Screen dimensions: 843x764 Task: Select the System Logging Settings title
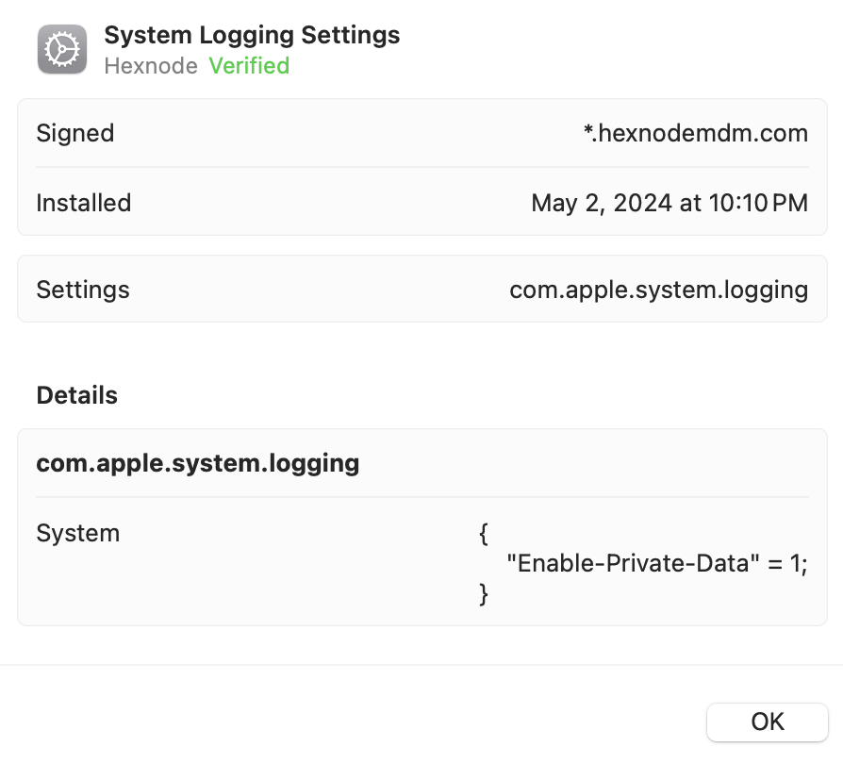[252, 36]
